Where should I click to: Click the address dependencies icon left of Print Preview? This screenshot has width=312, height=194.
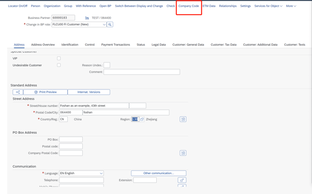click(x=18, y=92)
